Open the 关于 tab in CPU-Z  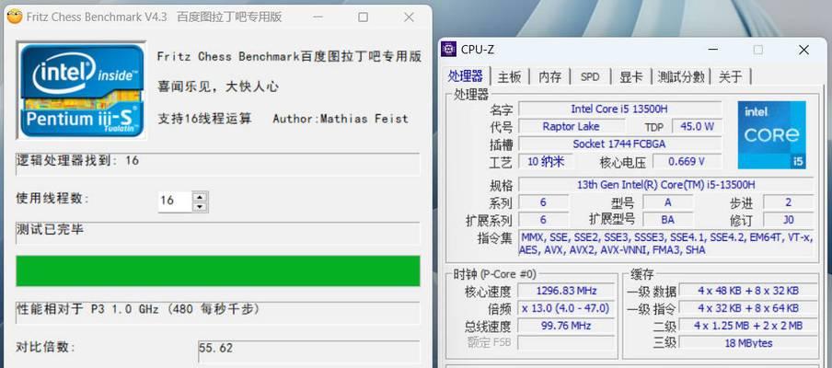(x=730, y=77)
